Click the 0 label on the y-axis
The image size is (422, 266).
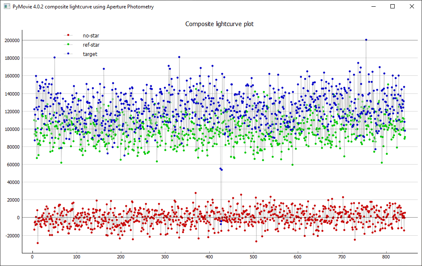[x=18, y=218]
